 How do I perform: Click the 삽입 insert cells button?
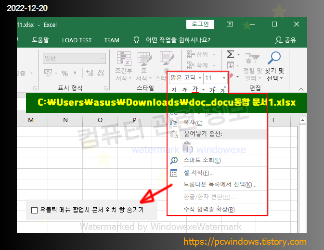tap(198, 54)
